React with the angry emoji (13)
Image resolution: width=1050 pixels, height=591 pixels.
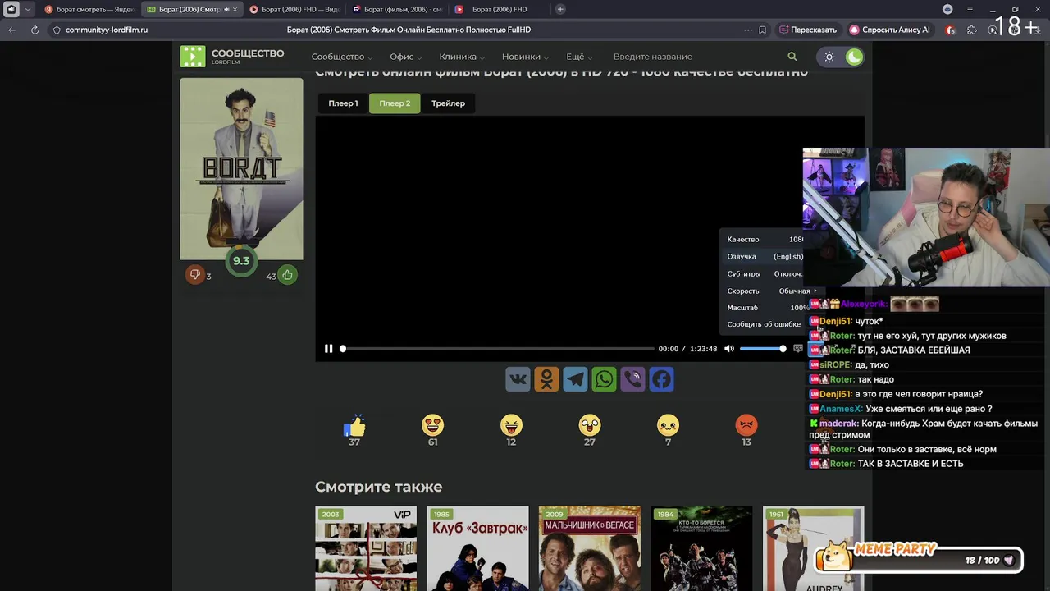(746, 425)
